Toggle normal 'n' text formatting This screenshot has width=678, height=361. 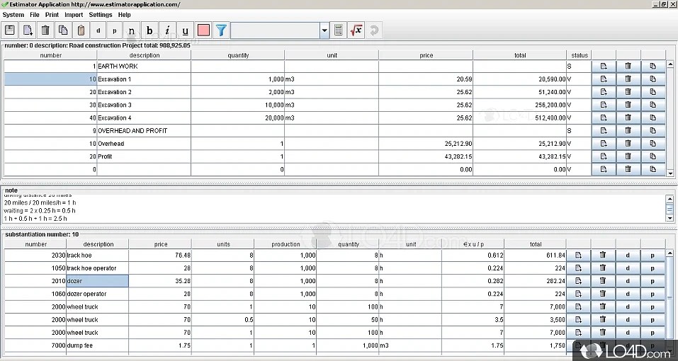[132, 30]
